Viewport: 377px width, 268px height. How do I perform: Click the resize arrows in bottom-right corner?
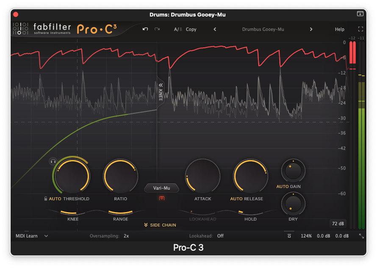pos(361,236)
